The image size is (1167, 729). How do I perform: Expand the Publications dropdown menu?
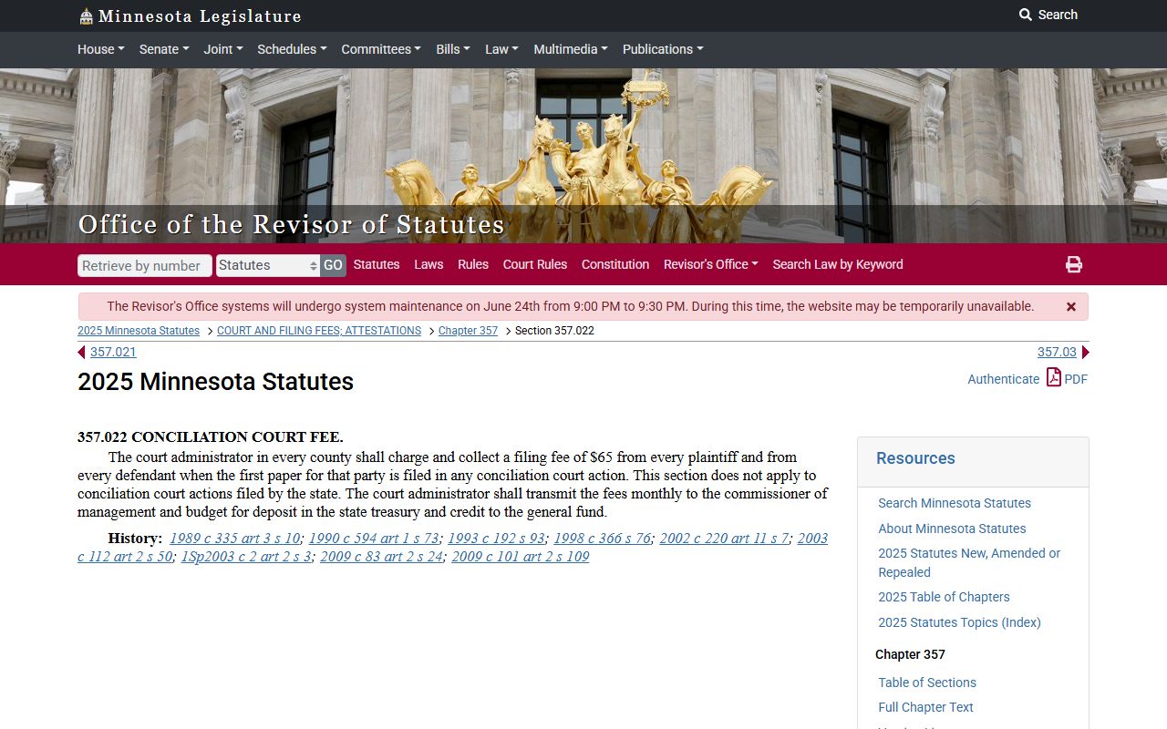pyautogui.click(x=663, y=49)
